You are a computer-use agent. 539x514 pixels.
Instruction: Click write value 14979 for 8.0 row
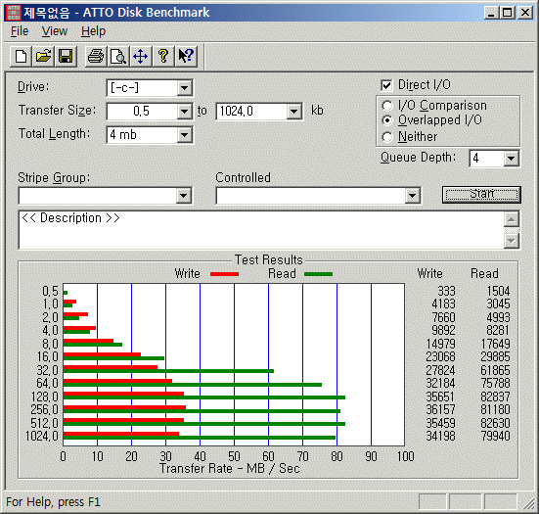pyautogui.click(x=440, y=344)
